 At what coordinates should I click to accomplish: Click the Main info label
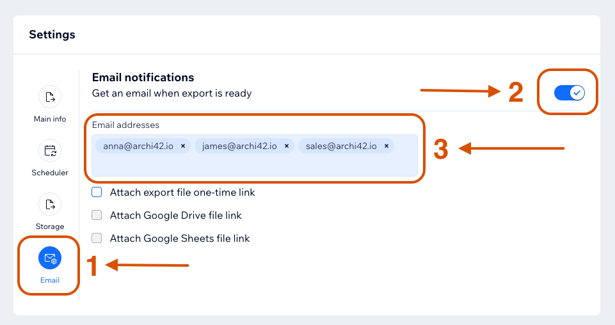pyautogui.click(x=50, y=119)
